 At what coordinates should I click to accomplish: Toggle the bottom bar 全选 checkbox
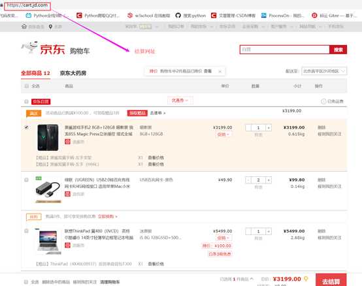[x=26, y=282]
